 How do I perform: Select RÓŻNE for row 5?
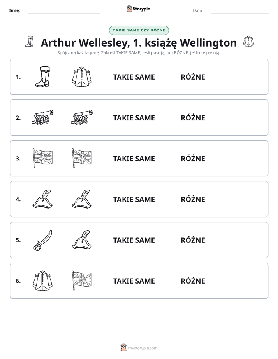(193, 240)
